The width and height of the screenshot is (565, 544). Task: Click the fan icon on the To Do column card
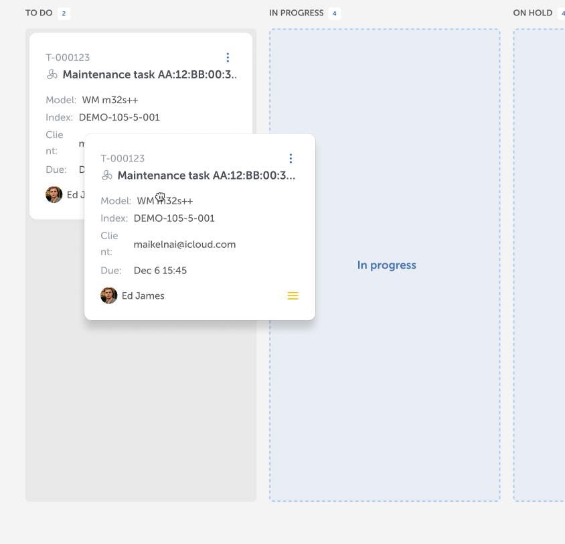52,74
